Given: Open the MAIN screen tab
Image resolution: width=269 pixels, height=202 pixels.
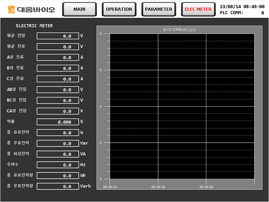Looking at the screenshot, I should [x=79, y=9].
